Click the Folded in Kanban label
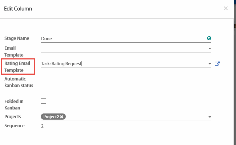Screen dimensions: 236x145 click(14, 104)
